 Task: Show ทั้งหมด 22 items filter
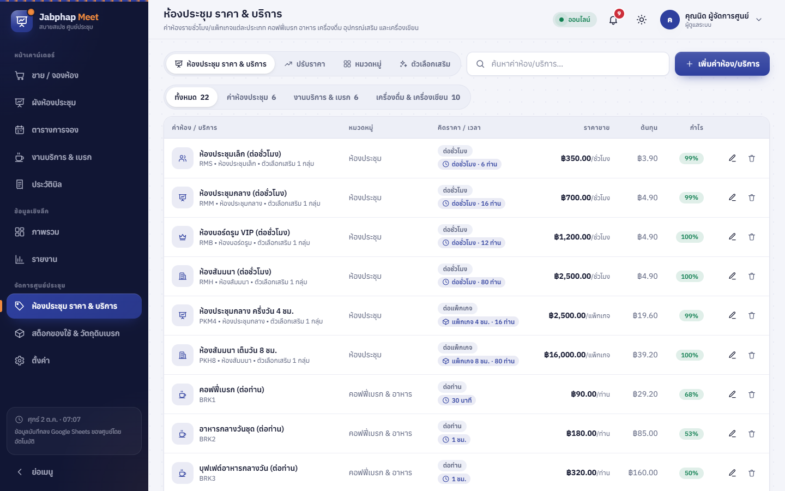click(x=191, y=97)
